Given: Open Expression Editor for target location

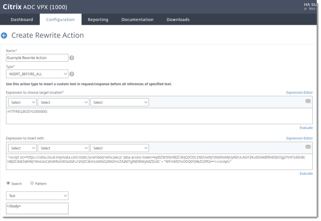Looking at the screenshot, I should tap(299, 93).
